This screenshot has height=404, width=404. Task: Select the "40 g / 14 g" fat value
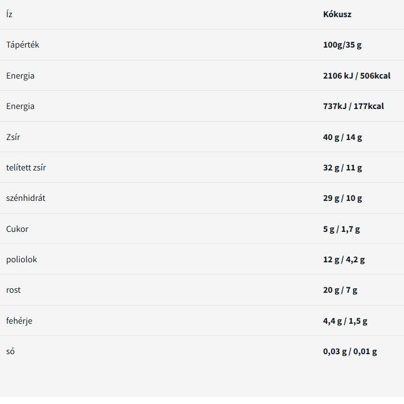pos(343,137)
